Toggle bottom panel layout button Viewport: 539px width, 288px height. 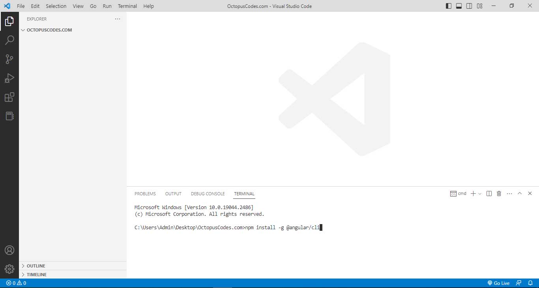[x=459, y=6]
